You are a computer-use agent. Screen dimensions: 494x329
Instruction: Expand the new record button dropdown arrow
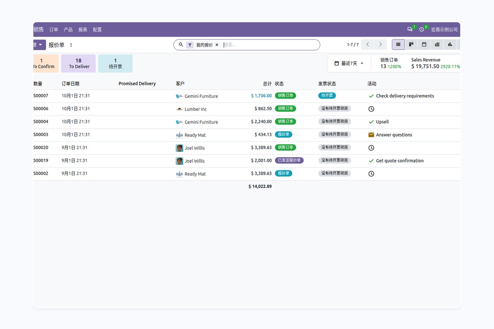[x=40, y=45]
